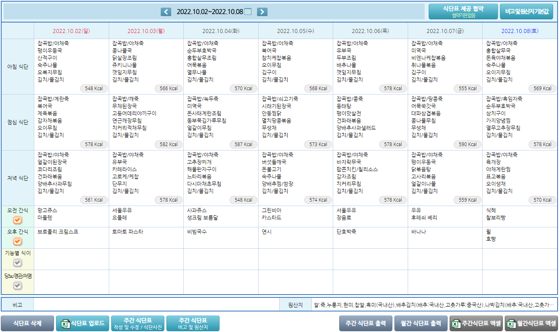Open 비고및원산지기본값 settings
Image resolution: width=560 pixels, height=332 pixels.
point(527,12)
